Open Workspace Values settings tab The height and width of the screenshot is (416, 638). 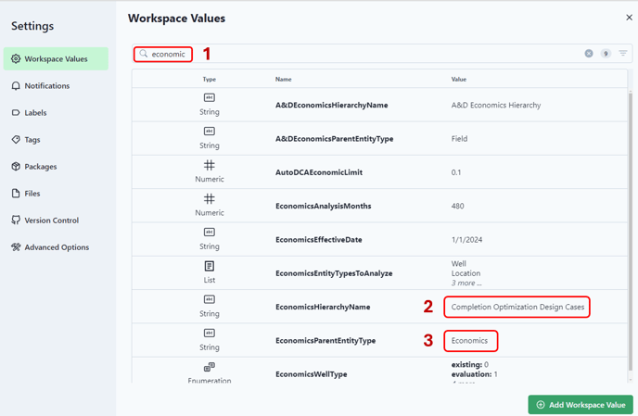click(56, 59)
